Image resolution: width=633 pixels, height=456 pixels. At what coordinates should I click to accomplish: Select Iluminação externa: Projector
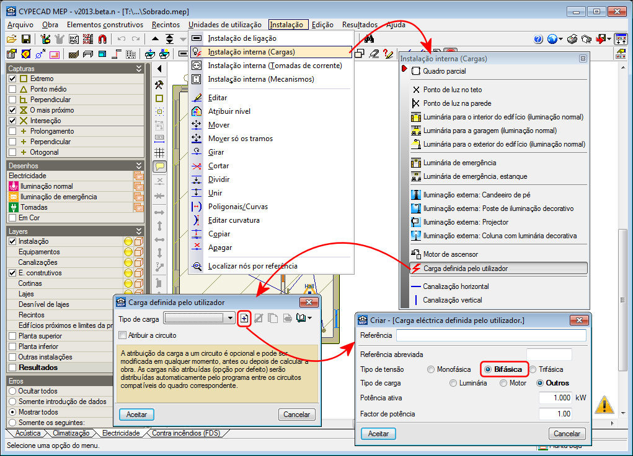[x=498, y=222]
